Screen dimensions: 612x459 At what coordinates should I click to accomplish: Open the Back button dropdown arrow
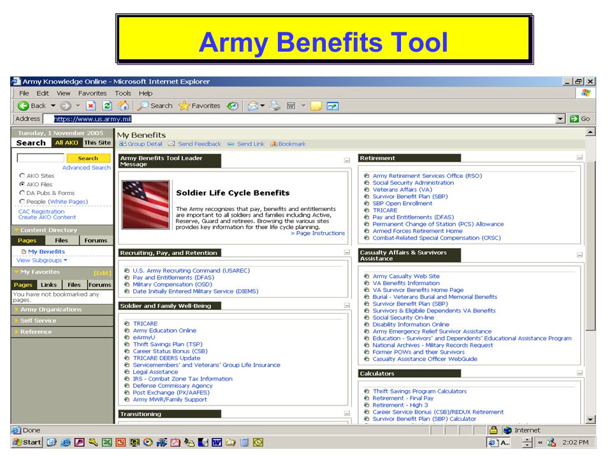(53, 106)
